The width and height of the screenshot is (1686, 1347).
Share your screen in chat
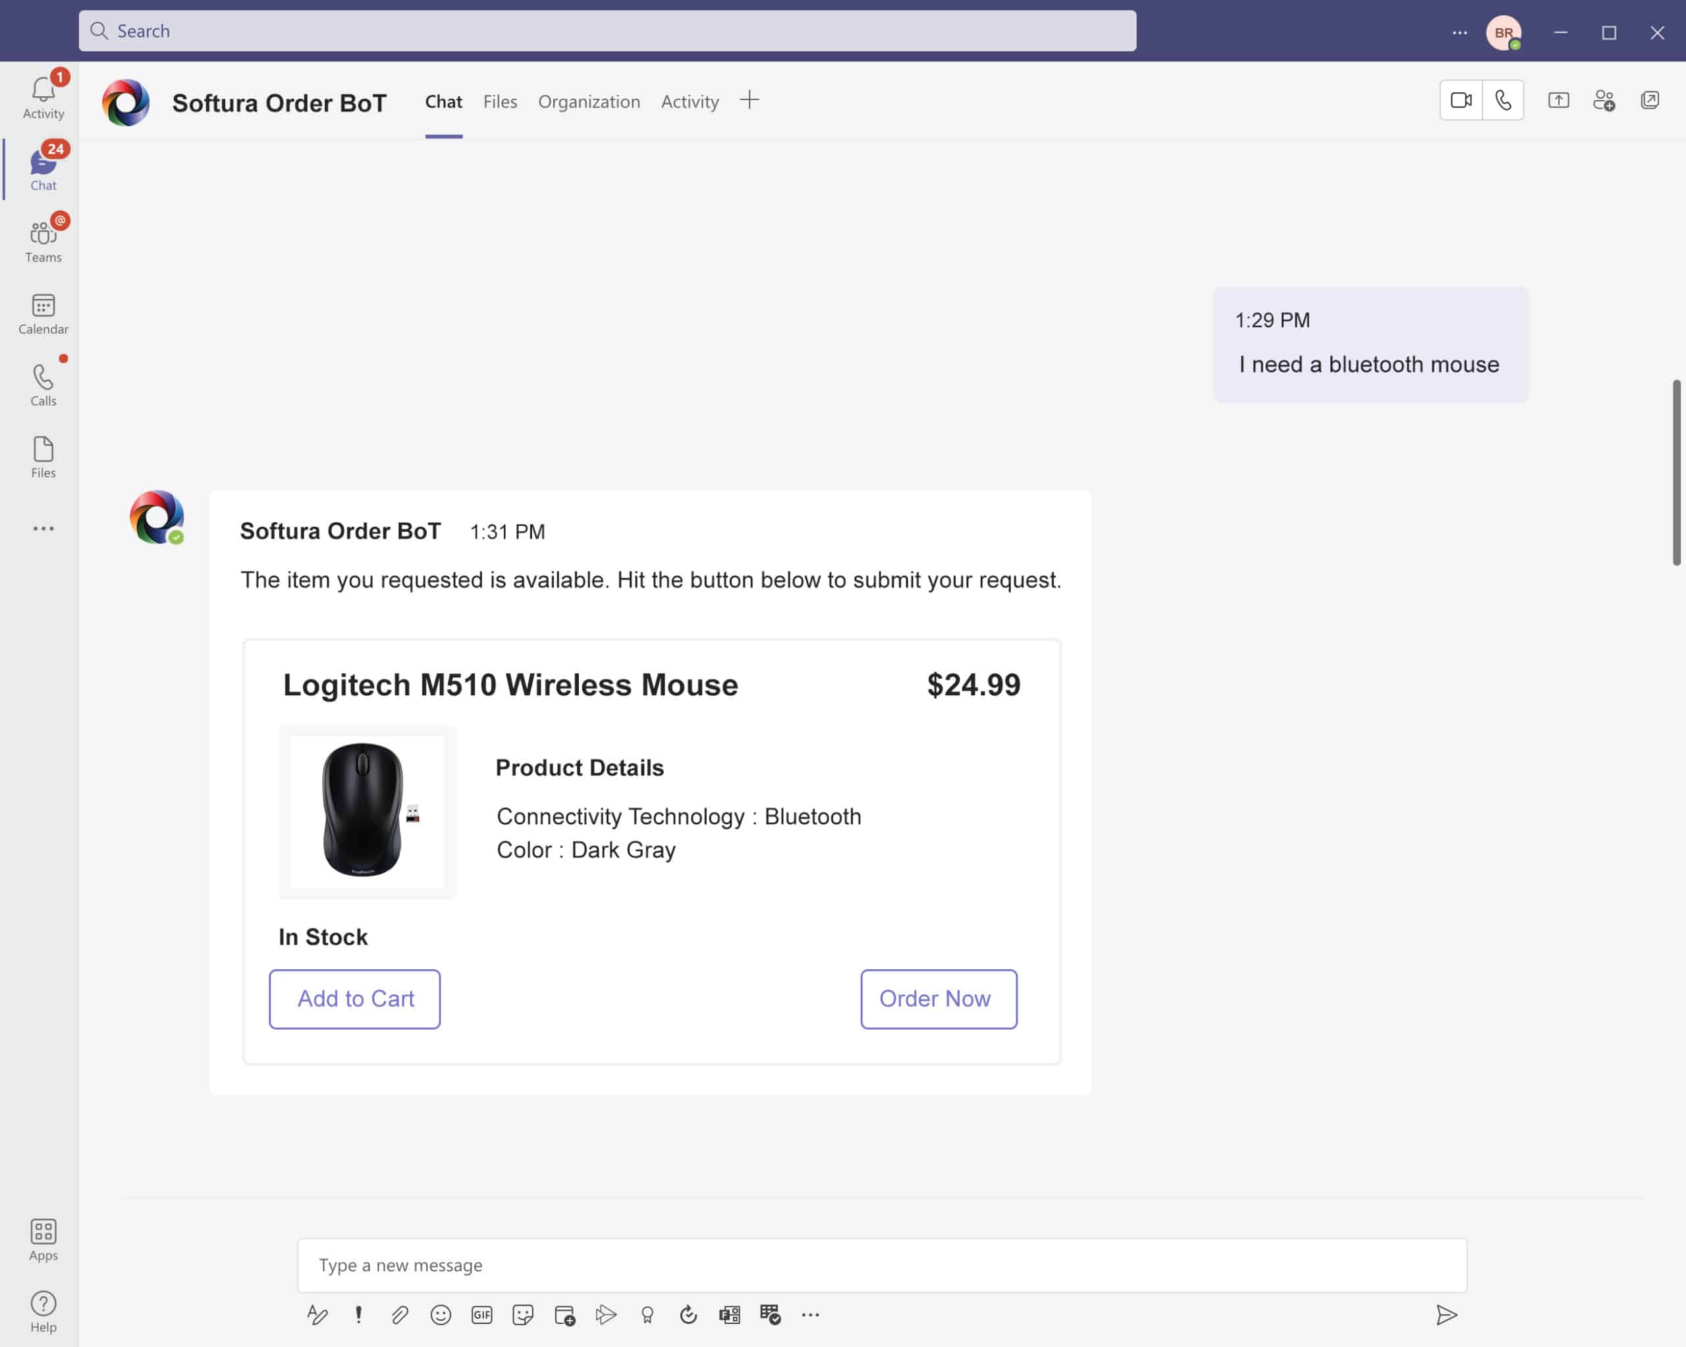1558,100
